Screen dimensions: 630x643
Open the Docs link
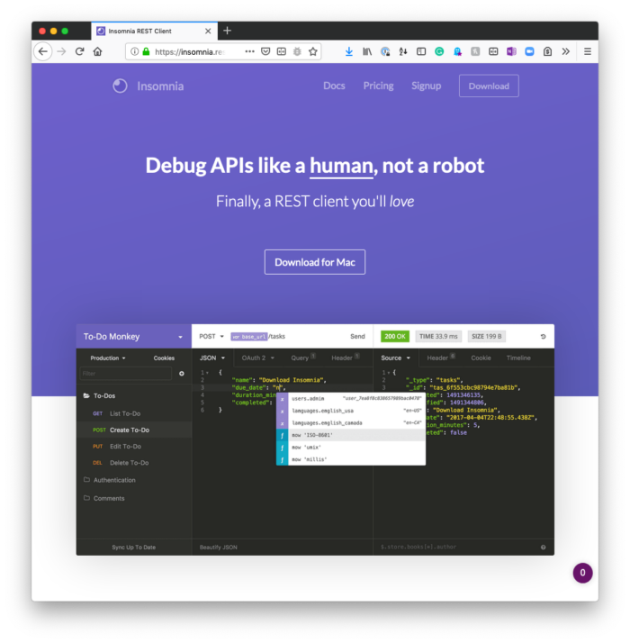click(x=334, y=86)
